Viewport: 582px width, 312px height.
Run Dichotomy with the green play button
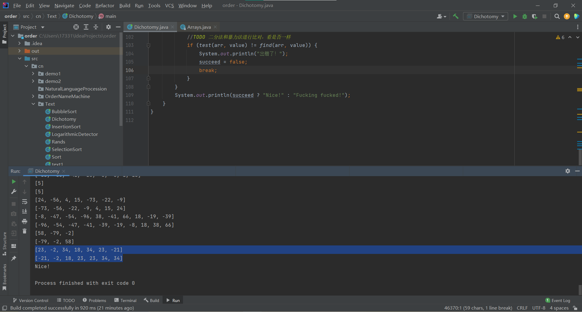coord(515,16)
